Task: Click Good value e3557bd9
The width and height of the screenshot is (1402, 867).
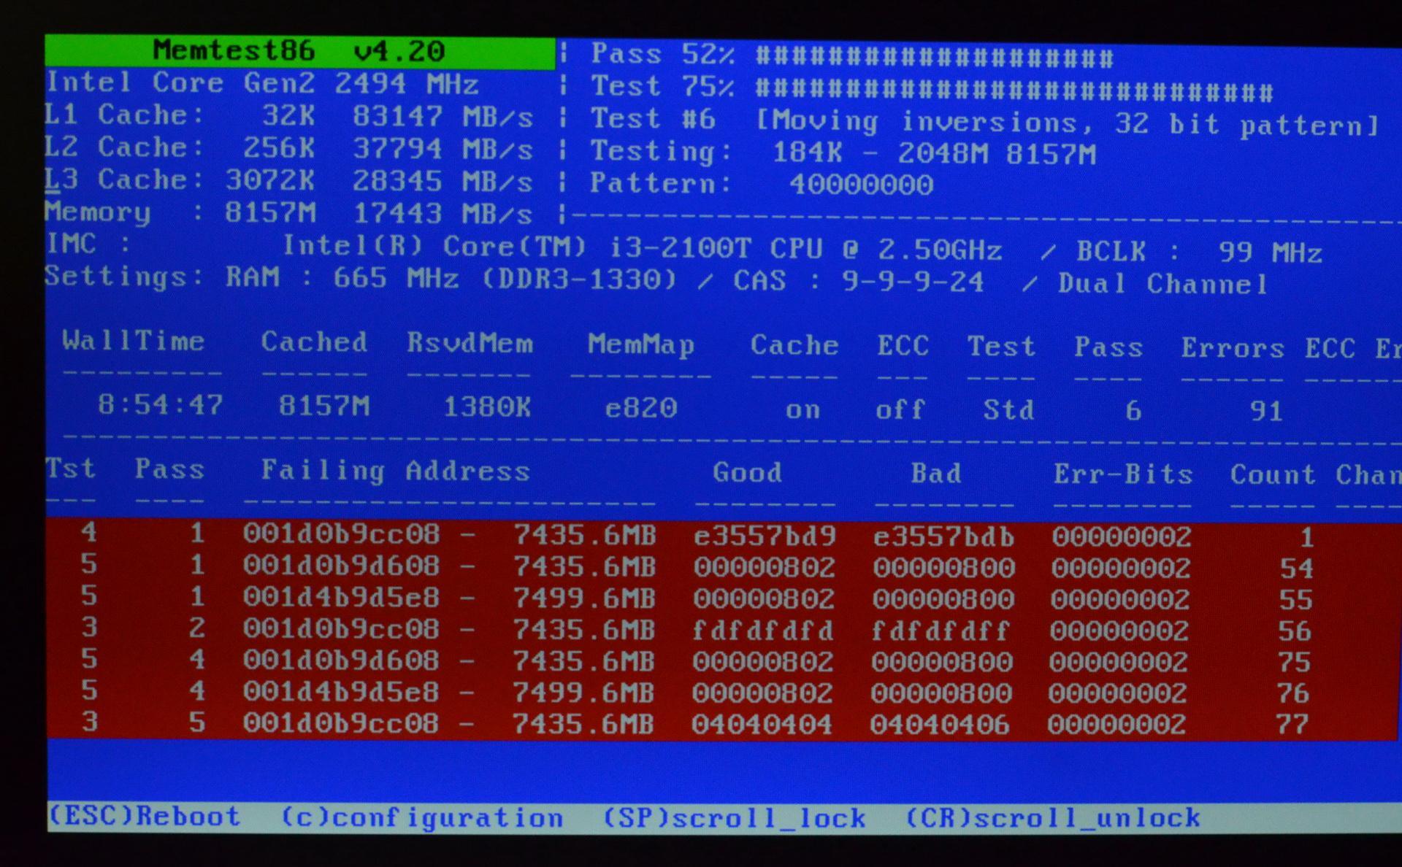Action: [x=765, y=536]
